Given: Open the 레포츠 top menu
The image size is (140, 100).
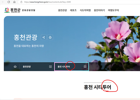Looking at the screenshot, I should [73, 10].
